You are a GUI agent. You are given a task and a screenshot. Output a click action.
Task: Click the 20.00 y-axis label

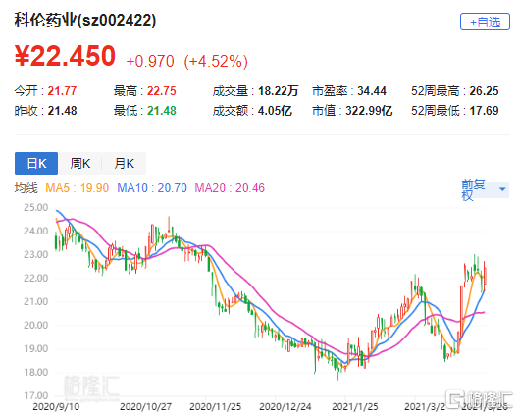pos(35,325)
